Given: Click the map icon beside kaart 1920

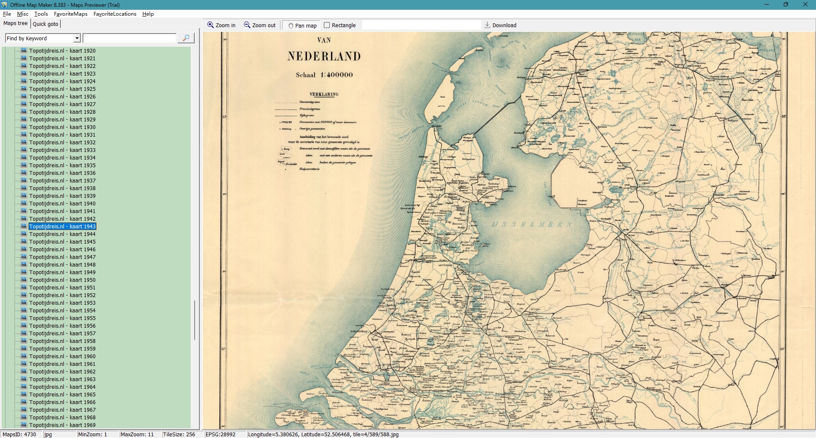Looking at the screenshot, I should [24, 51].
